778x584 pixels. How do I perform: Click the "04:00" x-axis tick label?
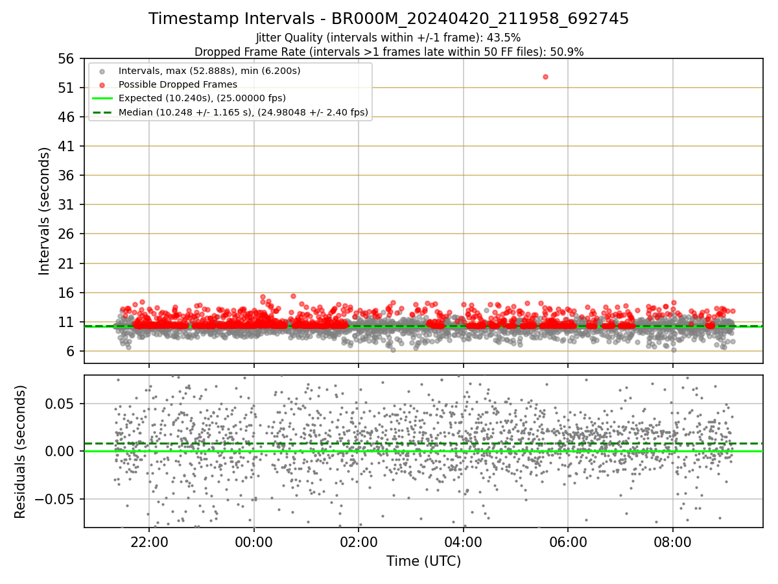463,541
